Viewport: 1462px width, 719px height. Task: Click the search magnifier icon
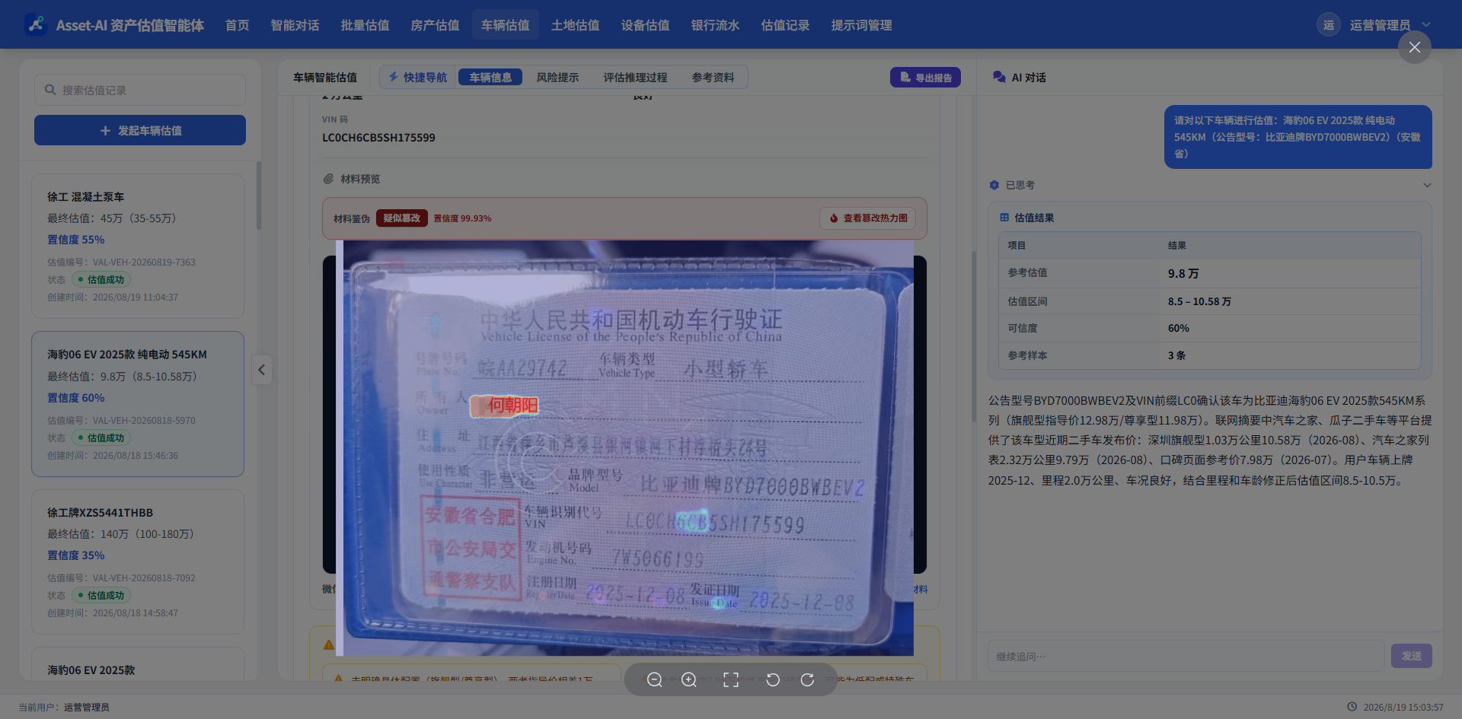tap(50, 90)
